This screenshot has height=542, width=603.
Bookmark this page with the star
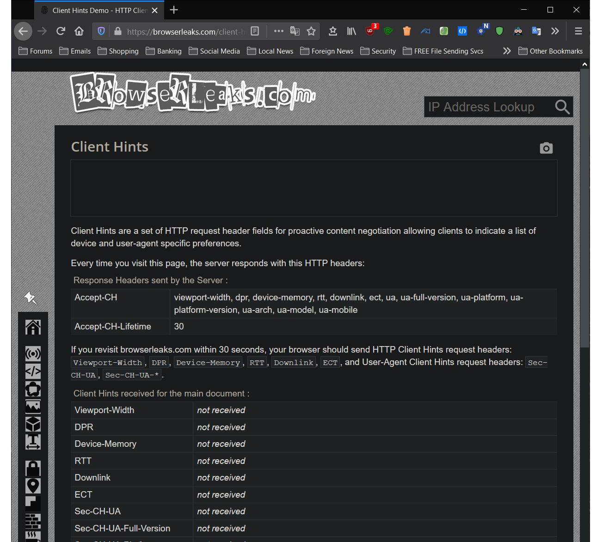pos(311,31)
